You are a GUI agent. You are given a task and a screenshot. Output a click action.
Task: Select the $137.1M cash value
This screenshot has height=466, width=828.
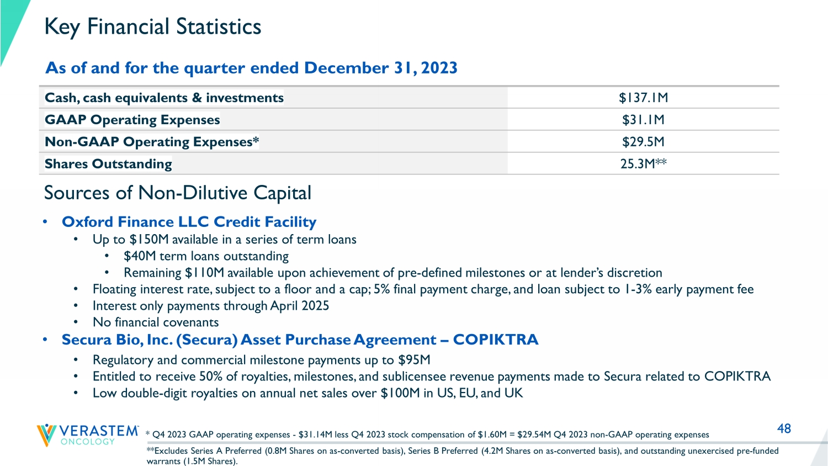[x=643, y=98]
